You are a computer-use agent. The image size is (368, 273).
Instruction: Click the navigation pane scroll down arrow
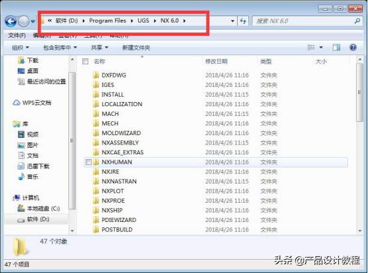[x=72, y=231]
